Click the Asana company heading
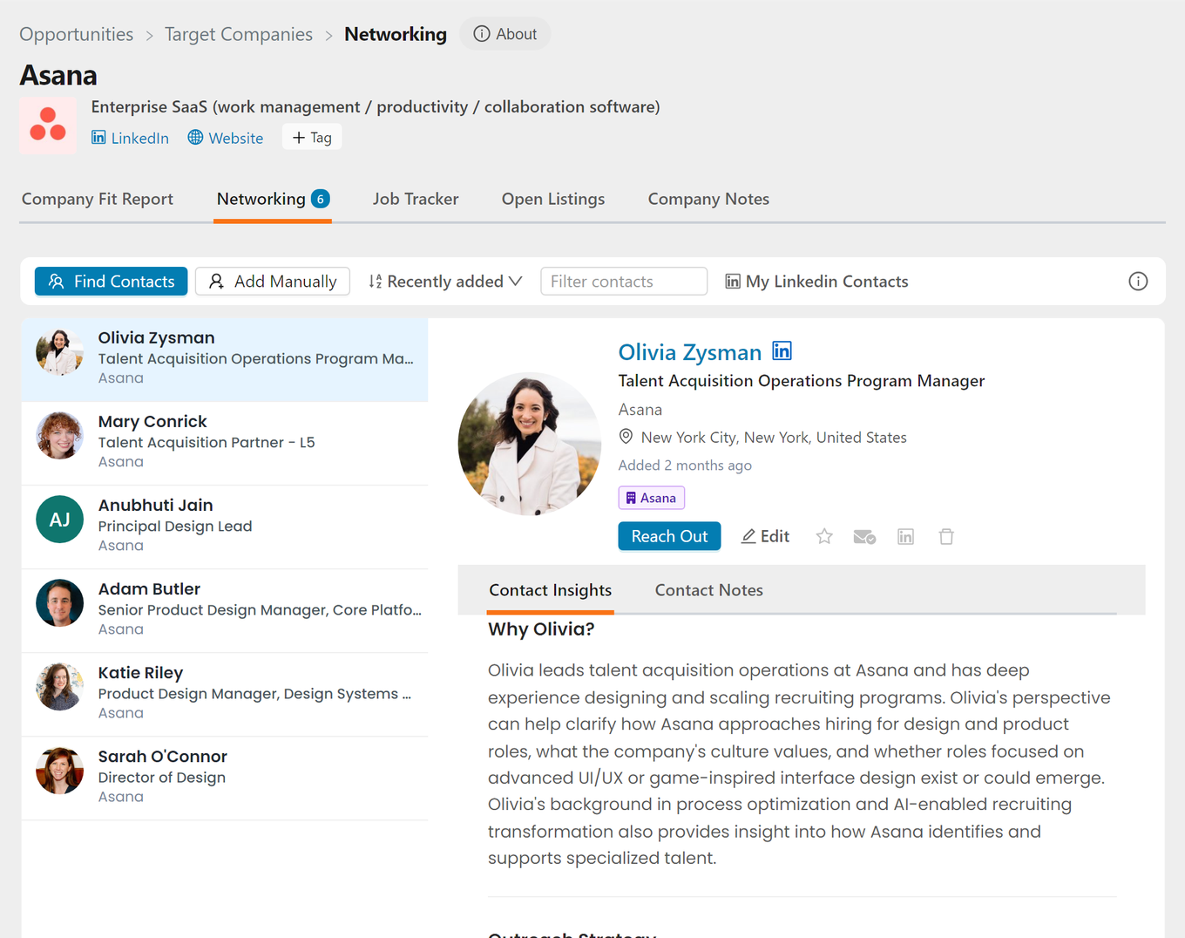 tap(58, 76)
